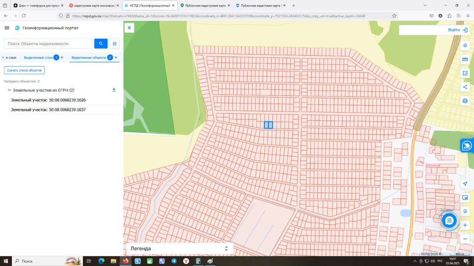
Task: Click Скачать список объектов button
Action: point(24,70)
